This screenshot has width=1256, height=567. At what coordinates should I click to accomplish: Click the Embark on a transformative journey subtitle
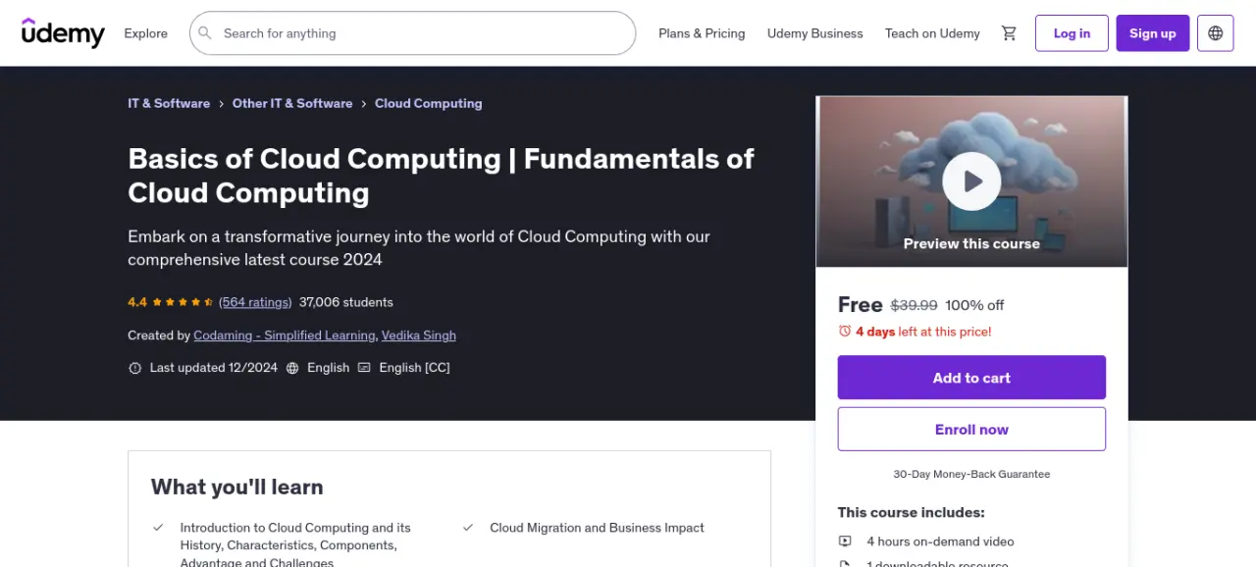point(419,248)
